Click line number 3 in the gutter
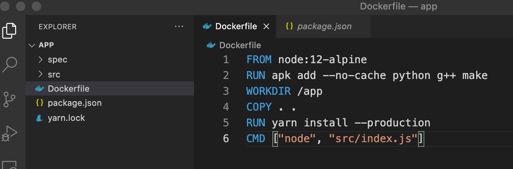Screen dimensions: 513x169 click(x=226, y=91)
